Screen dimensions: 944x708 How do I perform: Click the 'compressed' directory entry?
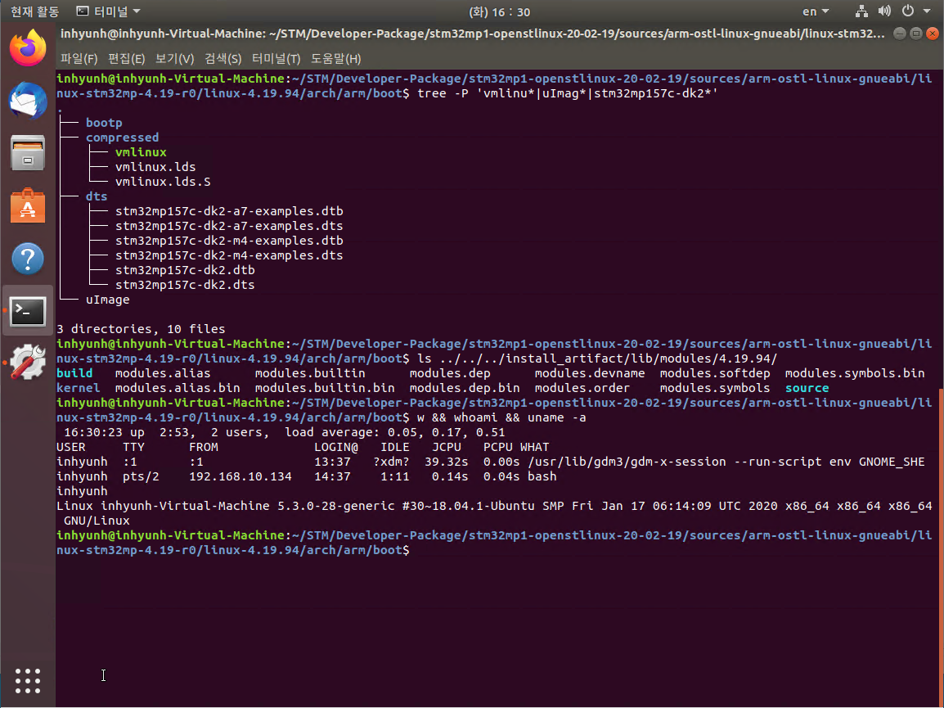click(122, 138)
